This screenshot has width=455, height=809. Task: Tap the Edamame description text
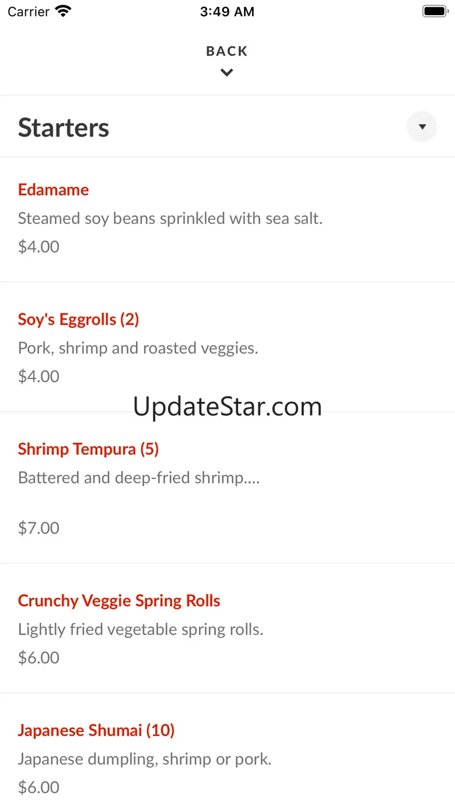[x=170, y=218]
